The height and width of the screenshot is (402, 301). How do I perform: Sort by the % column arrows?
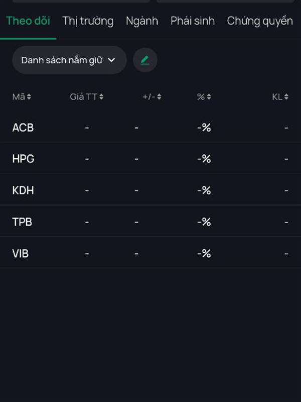pos(209,97)
